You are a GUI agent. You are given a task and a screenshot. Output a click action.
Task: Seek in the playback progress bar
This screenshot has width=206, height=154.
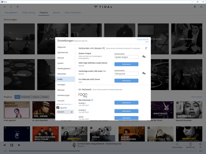[x=103, y=151]
